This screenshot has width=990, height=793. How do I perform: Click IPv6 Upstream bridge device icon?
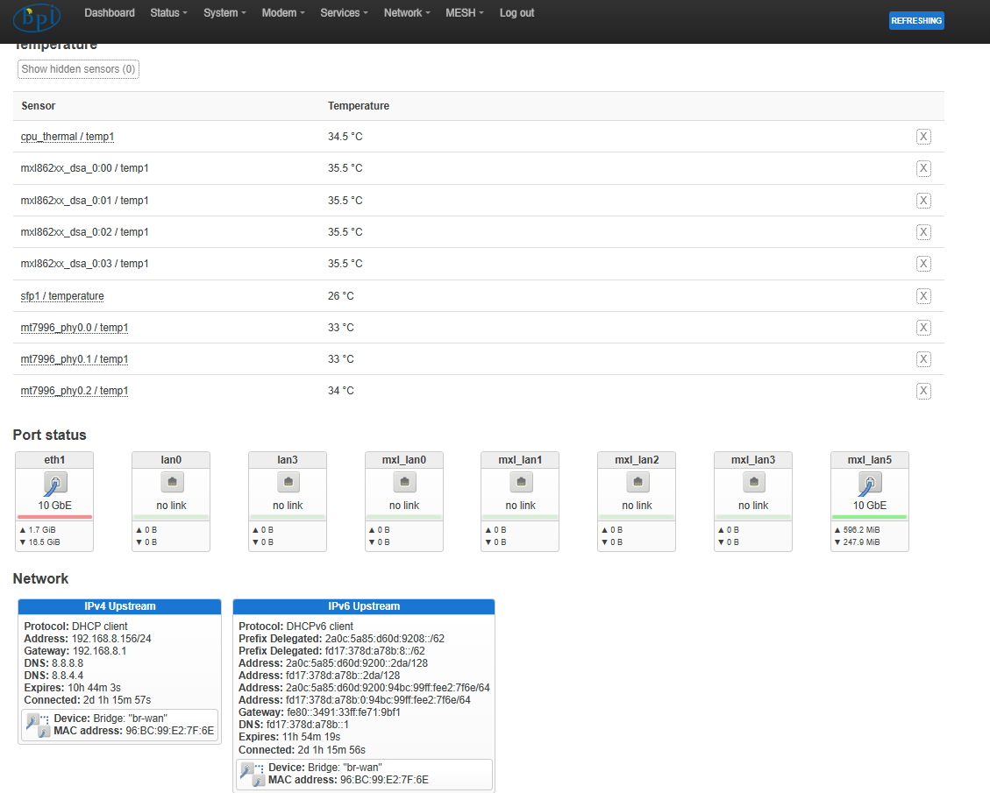tap(253, 774)
